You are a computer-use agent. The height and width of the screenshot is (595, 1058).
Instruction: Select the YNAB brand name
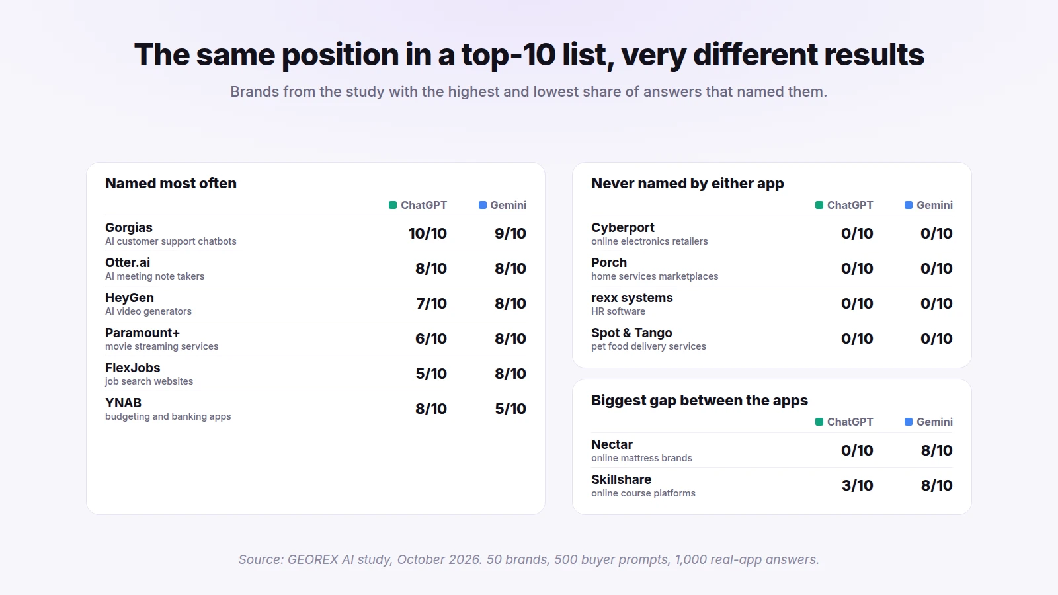[124, 403]
